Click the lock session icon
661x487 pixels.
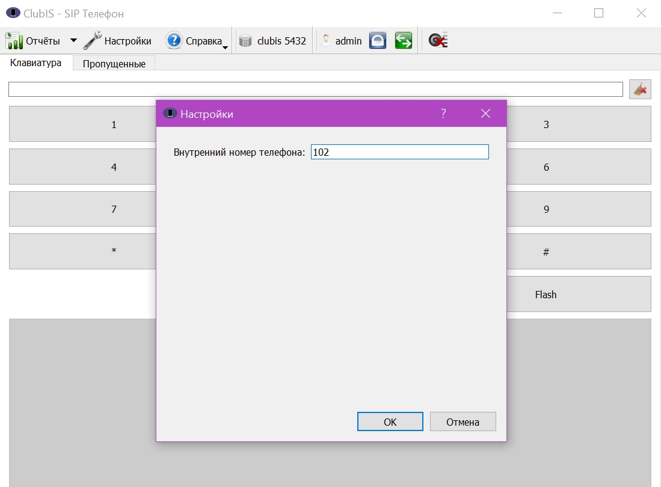point(378,40)
